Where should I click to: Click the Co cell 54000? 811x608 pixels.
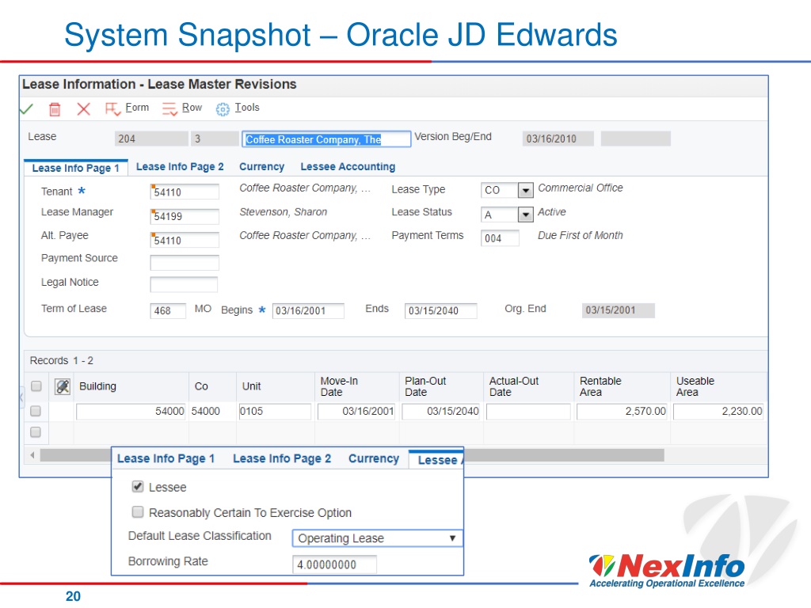click(x=206, y=412)
